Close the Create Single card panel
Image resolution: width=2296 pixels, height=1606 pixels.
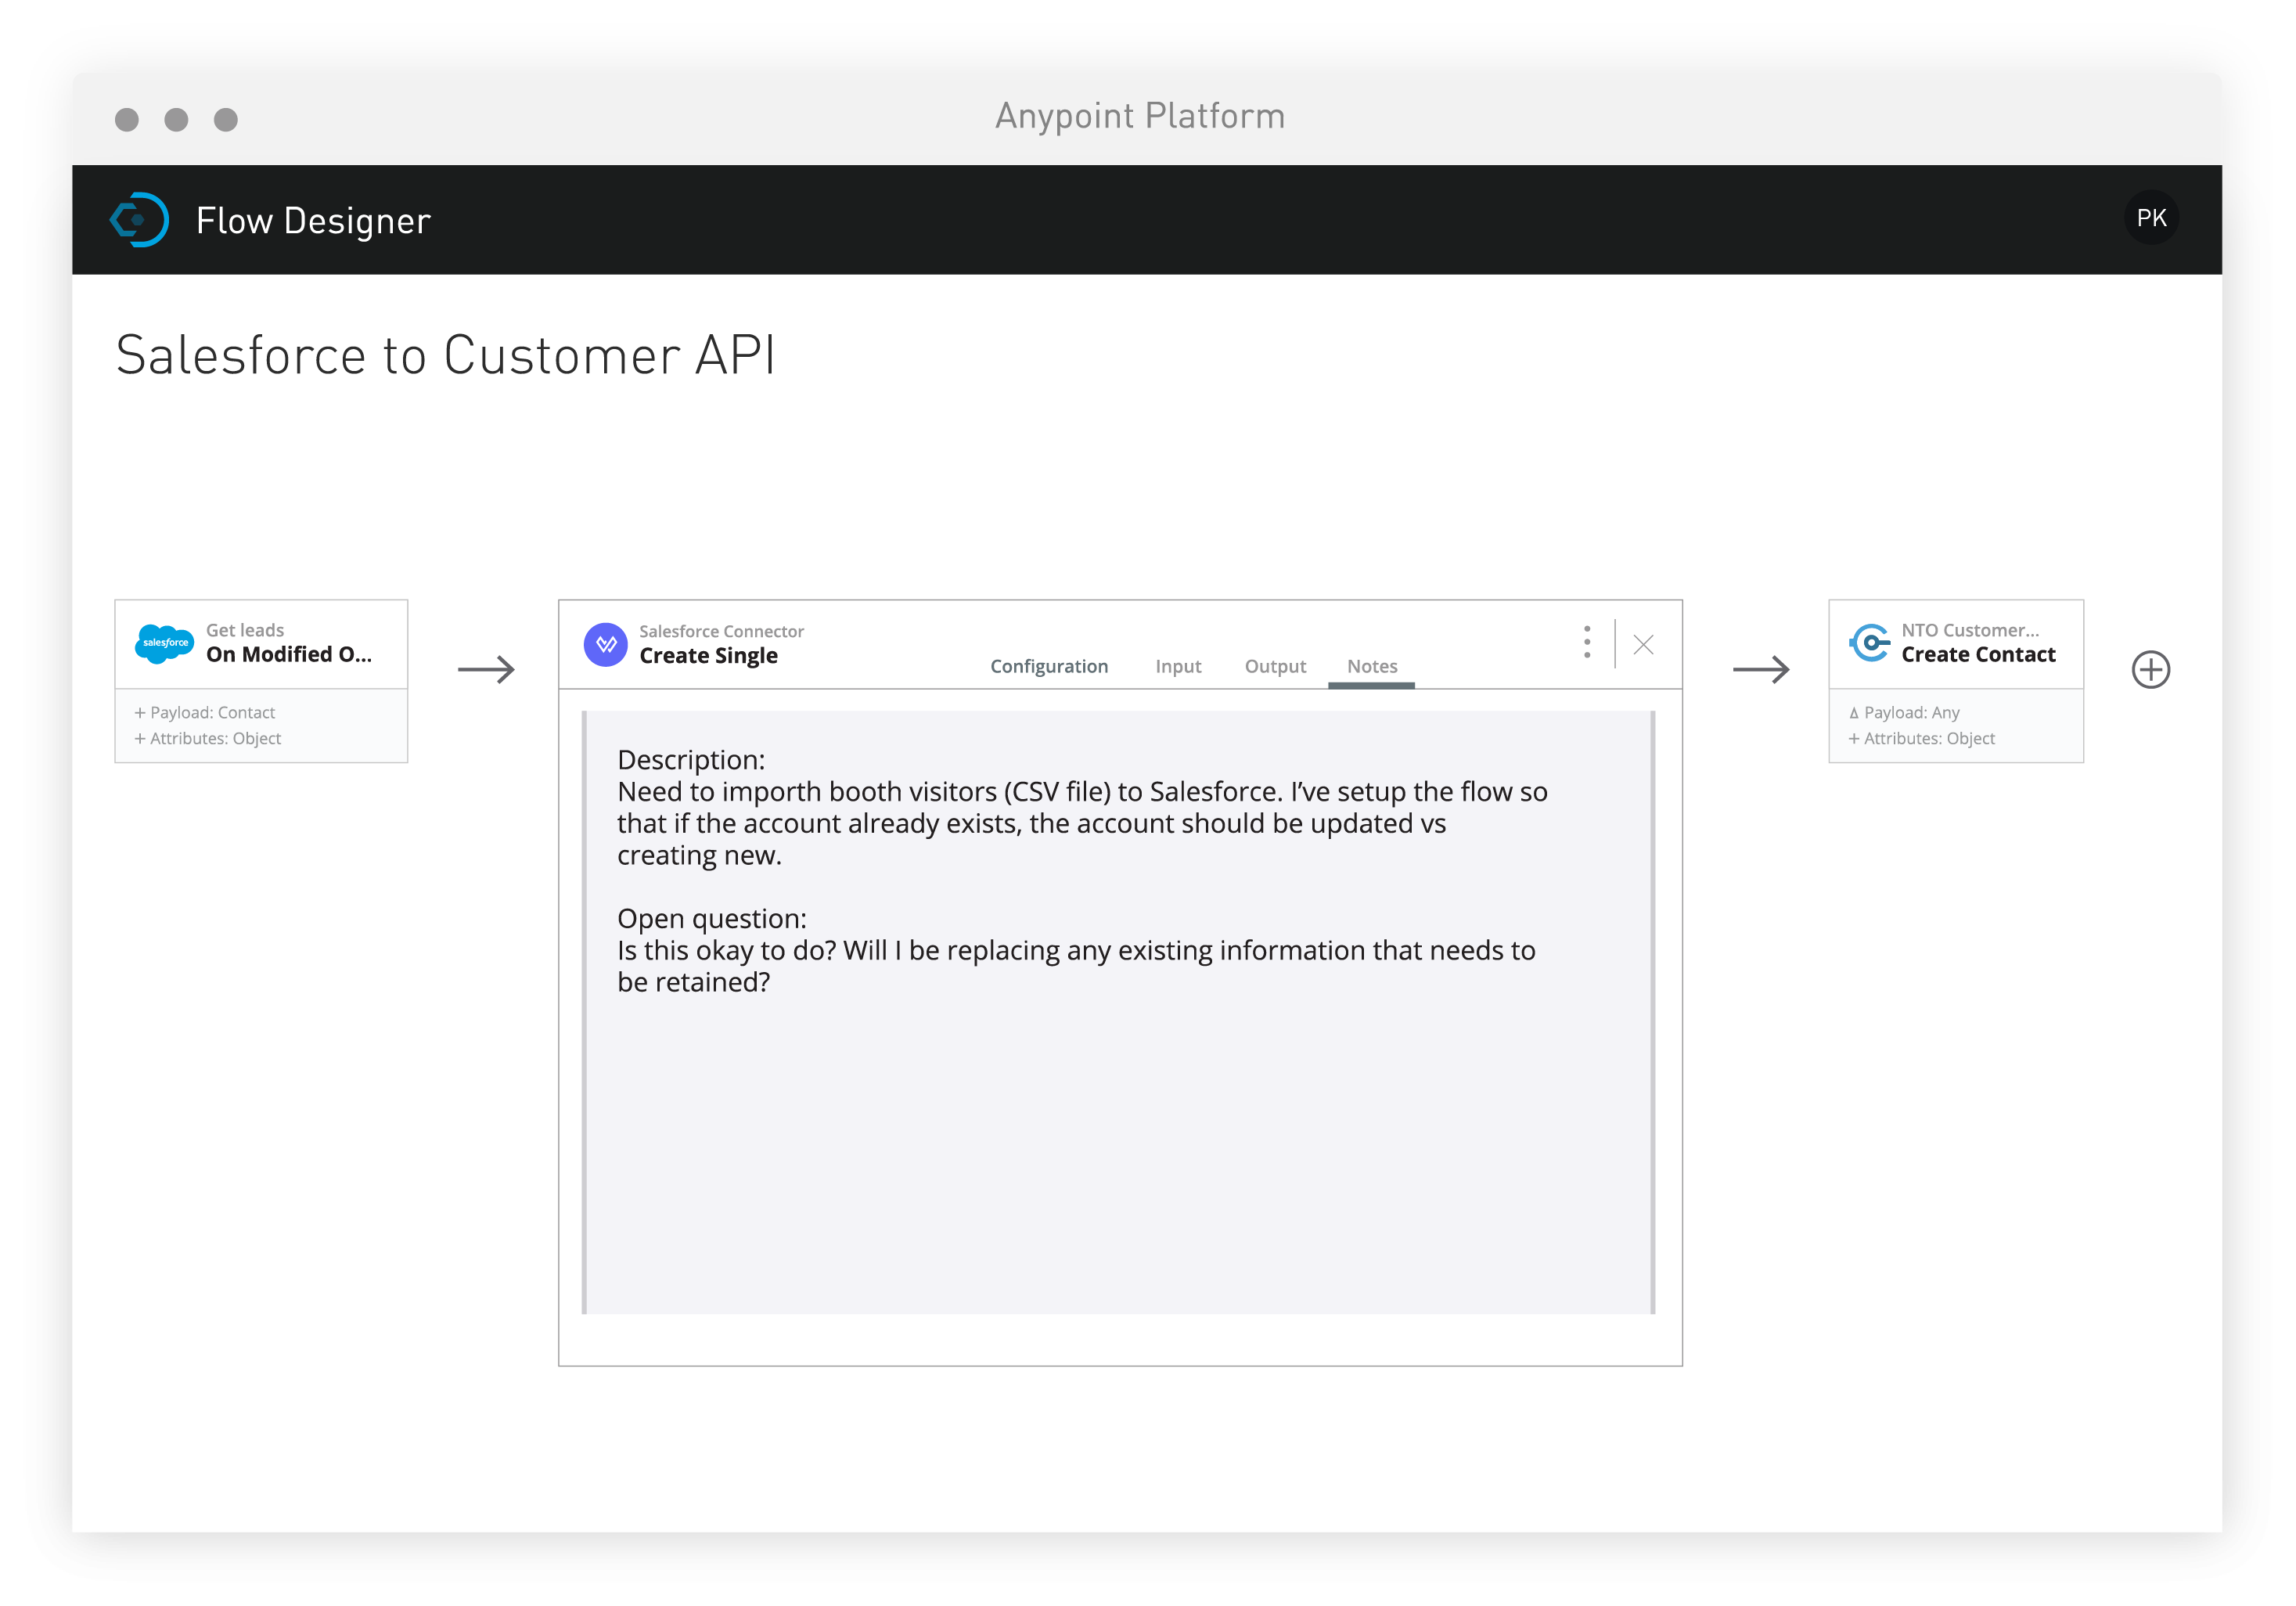click(1643, 644)
